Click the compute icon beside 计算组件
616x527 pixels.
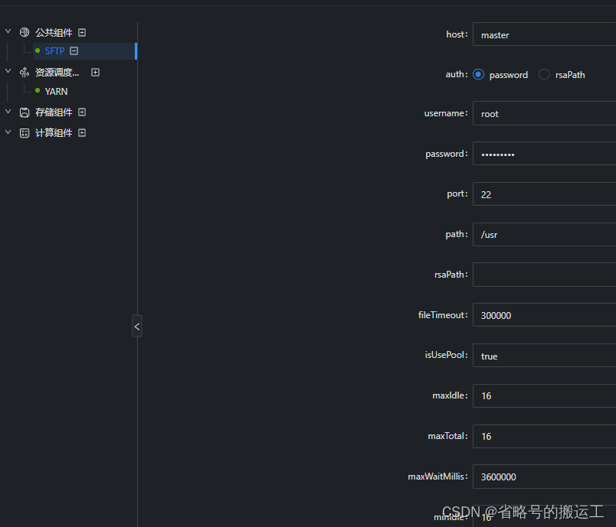[x=25, y=133]
